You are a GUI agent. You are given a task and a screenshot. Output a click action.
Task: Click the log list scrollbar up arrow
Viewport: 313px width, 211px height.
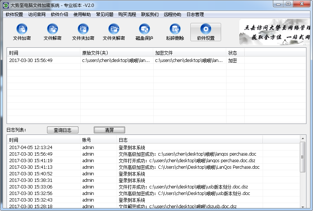tap(302, 138)
